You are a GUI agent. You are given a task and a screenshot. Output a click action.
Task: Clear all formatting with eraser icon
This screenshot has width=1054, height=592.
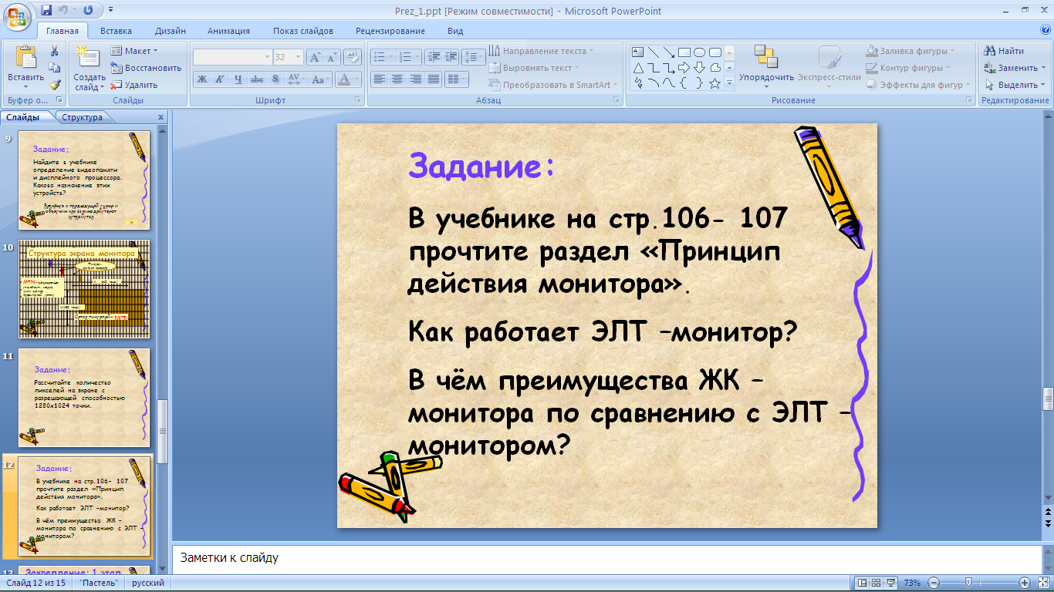[x=353, y=57]
